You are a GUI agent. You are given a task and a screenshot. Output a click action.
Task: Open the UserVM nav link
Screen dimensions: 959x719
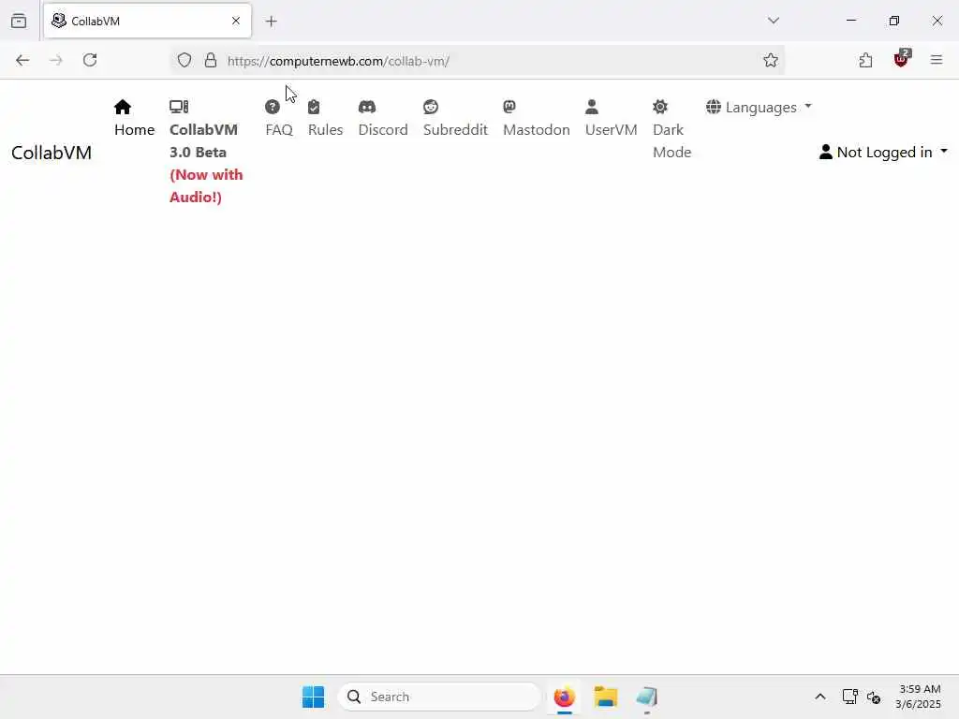tap(611, 129)
